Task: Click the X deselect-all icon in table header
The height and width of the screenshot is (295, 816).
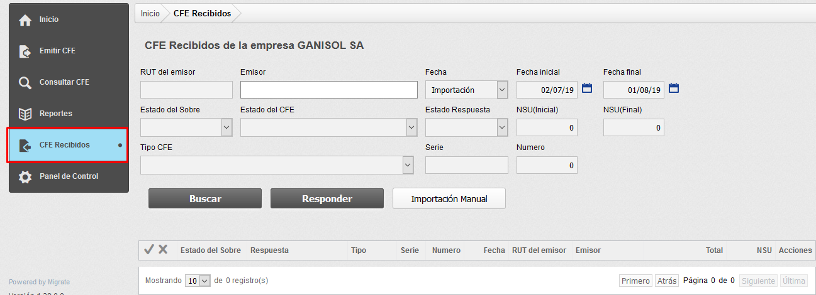Action: tap(163, 250)
